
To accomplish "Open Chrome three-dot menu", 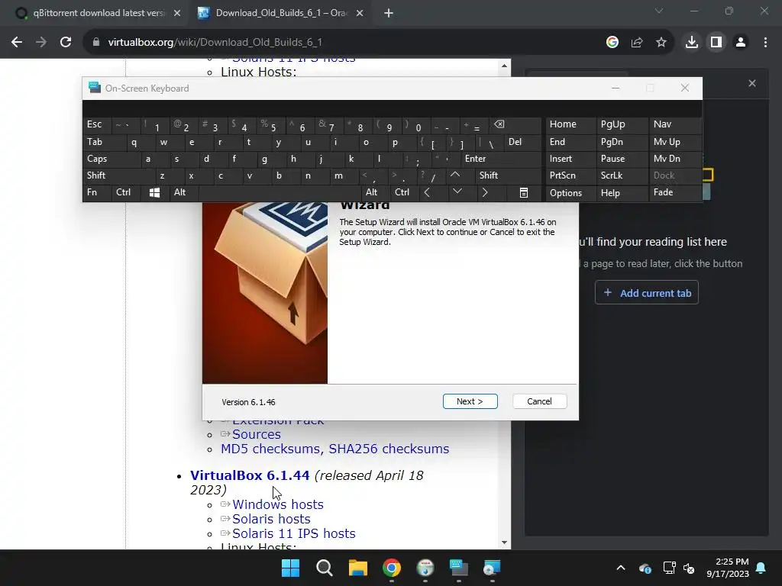I will [765, 43].
